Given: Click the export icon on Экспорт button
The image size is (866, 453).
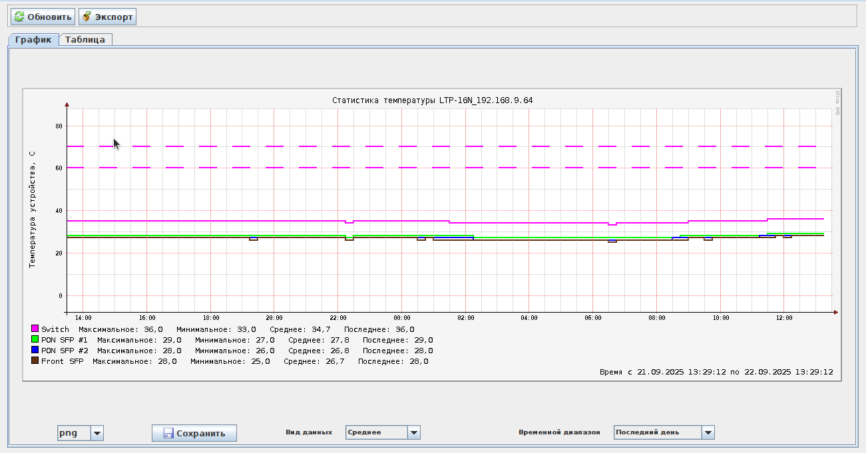Looking at the screenshot, I should click(x=87, y=17).
